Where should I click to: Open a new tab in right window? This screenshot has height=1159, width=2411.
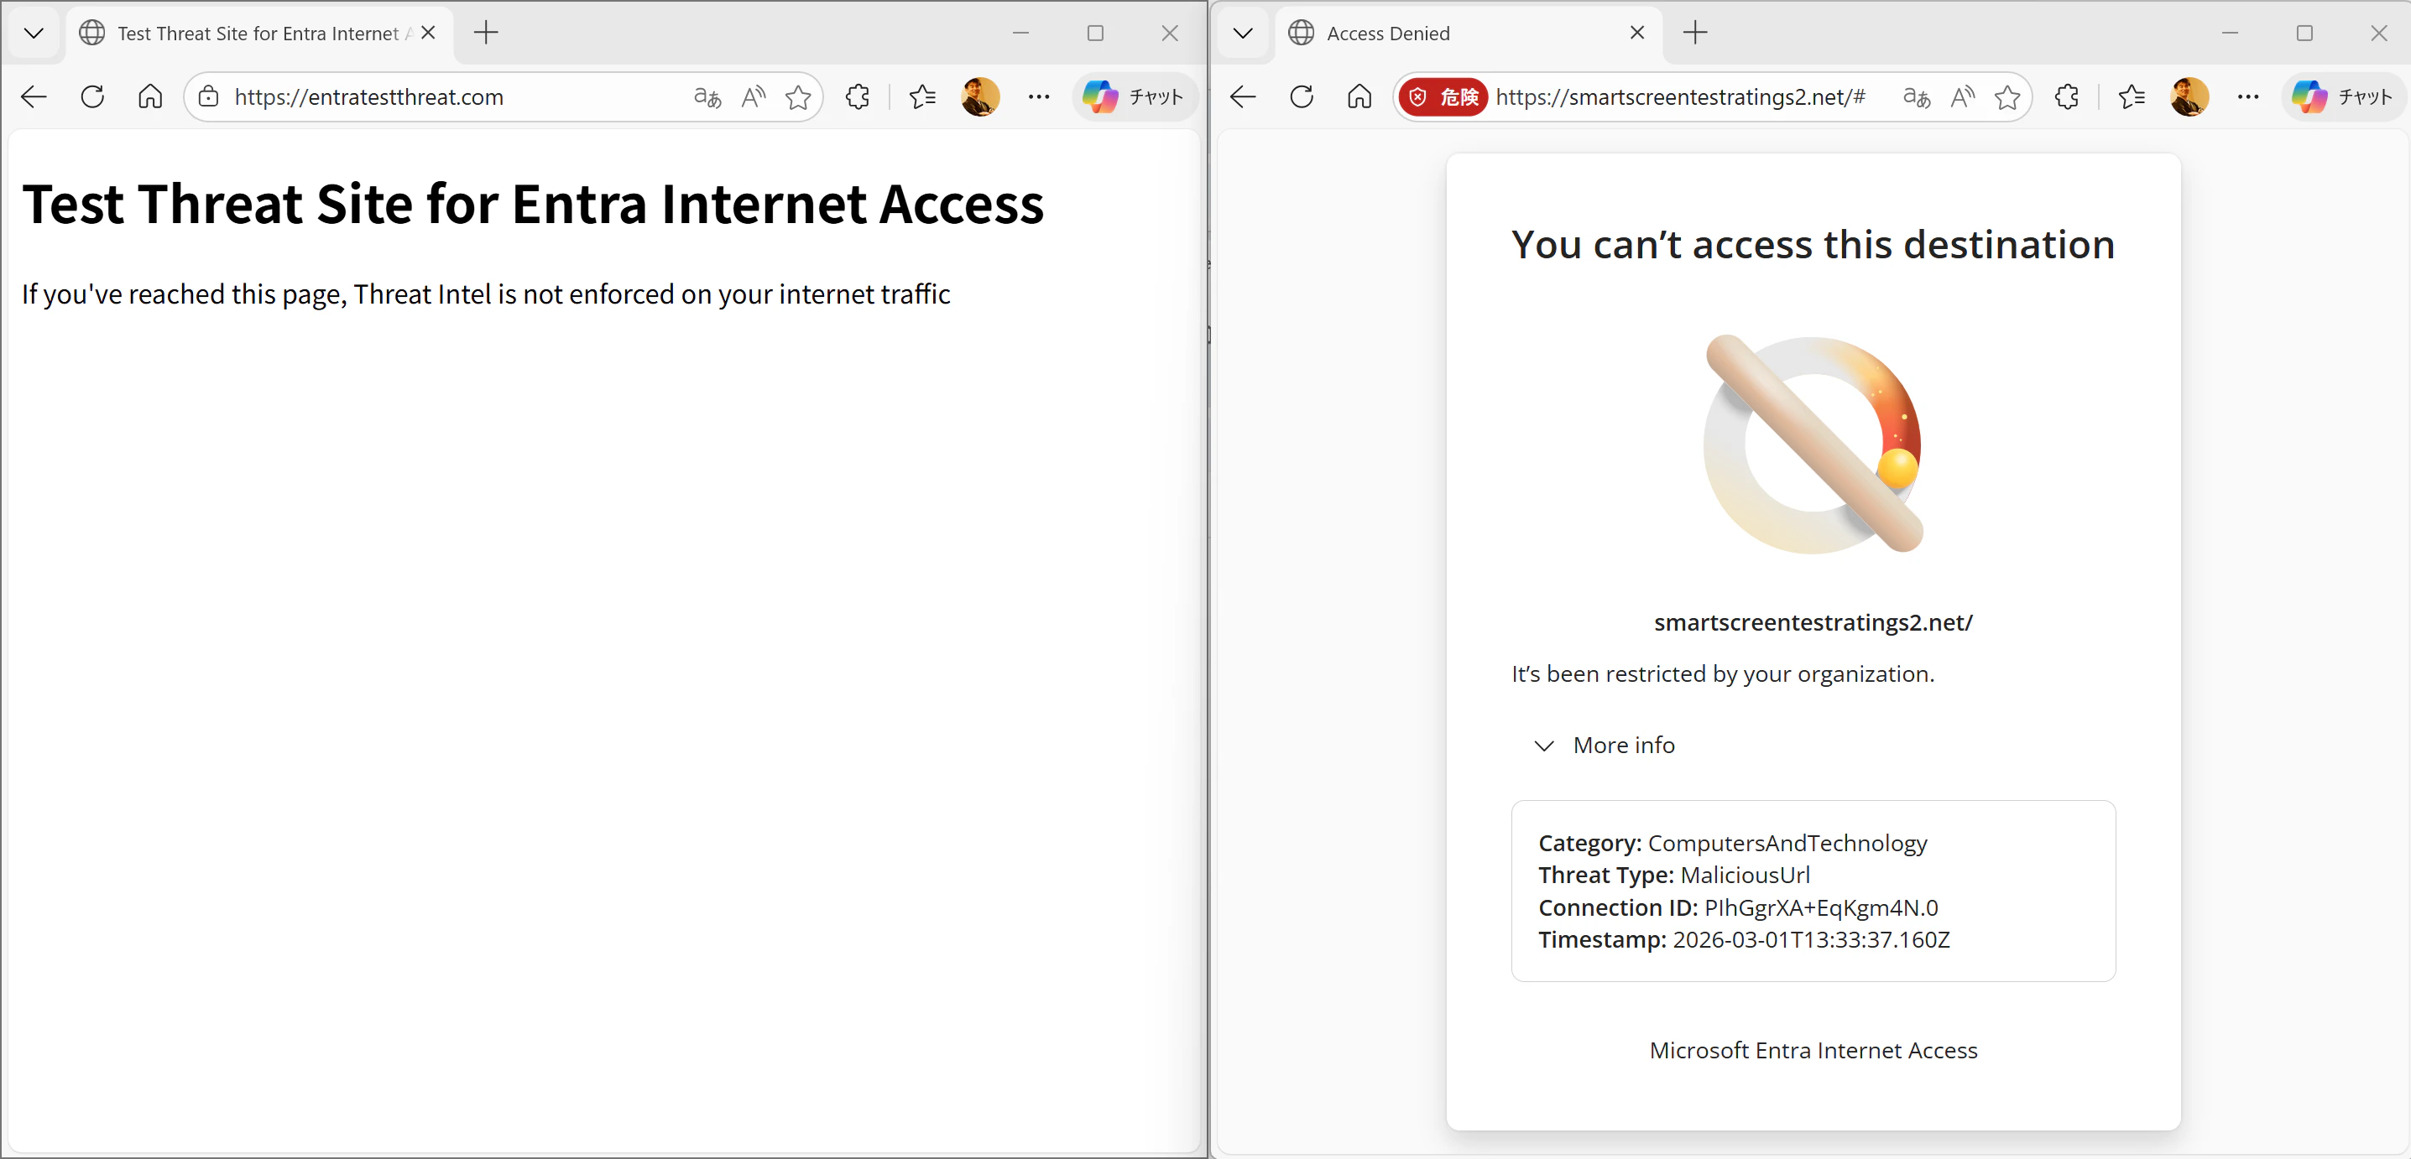1695,33
